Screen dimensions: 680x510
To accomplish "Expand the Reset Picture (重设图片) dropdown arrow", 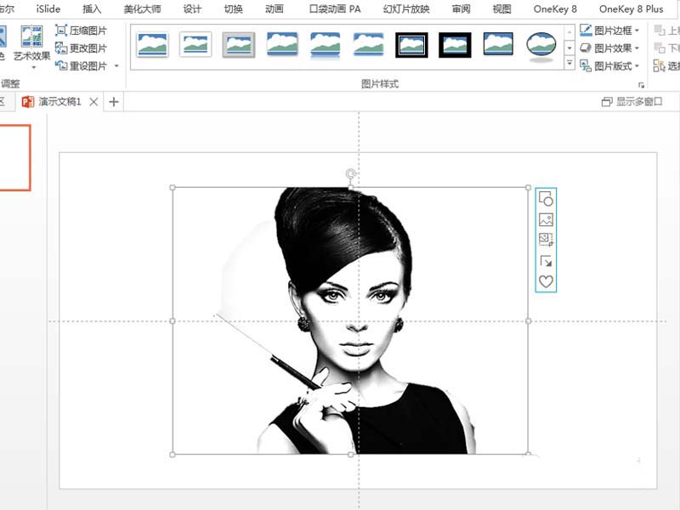I will 116,66.
